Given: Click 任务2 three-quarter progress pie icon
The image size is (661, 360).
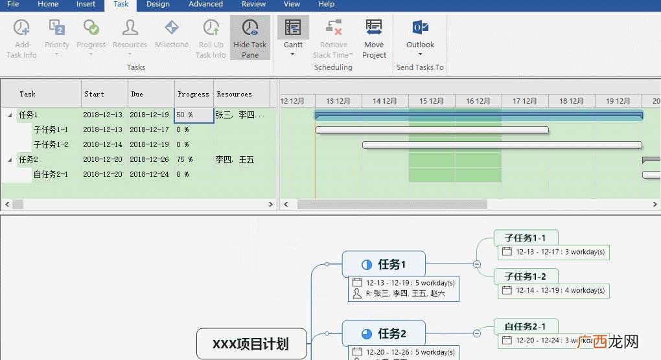Looking at the screenshot, I should coord(367,334).
